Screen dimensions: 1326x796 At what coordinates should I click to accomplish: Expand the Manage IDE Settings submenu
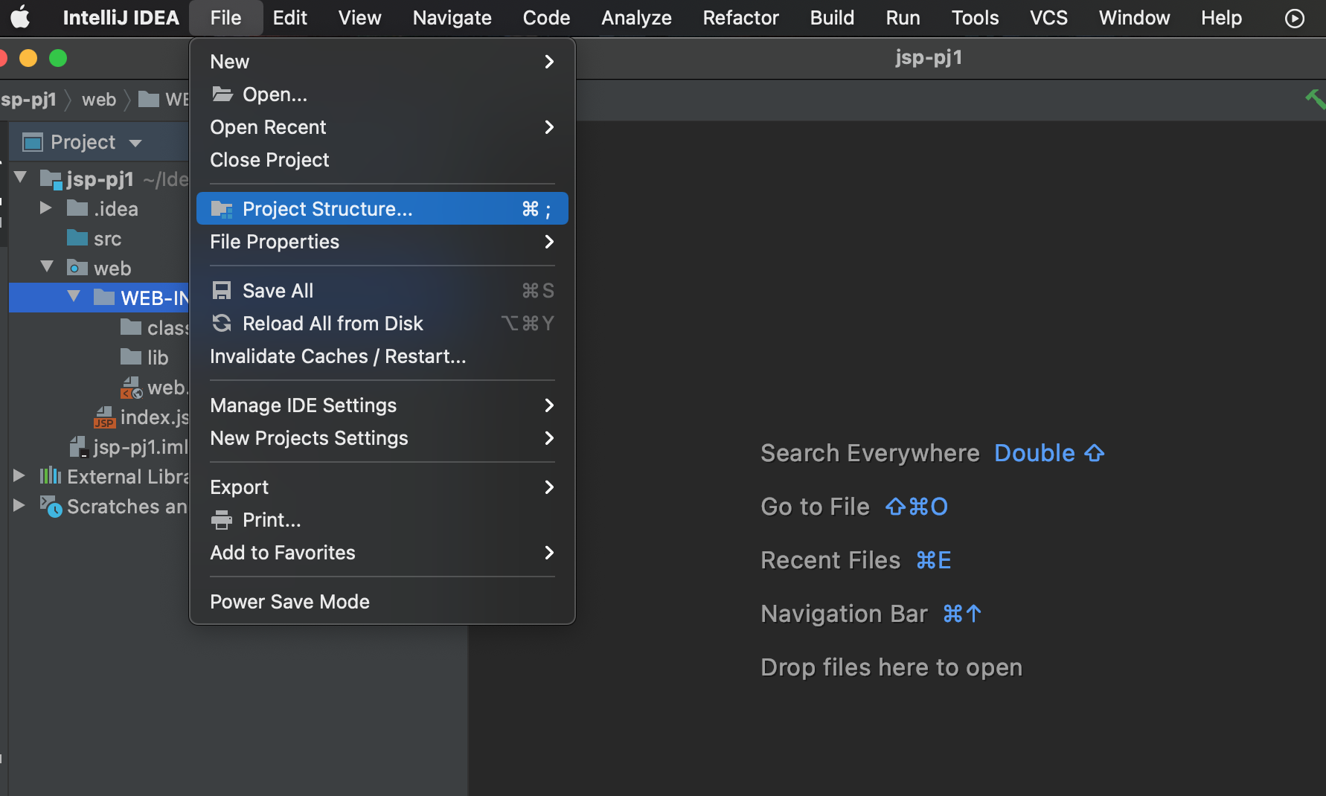549,405
